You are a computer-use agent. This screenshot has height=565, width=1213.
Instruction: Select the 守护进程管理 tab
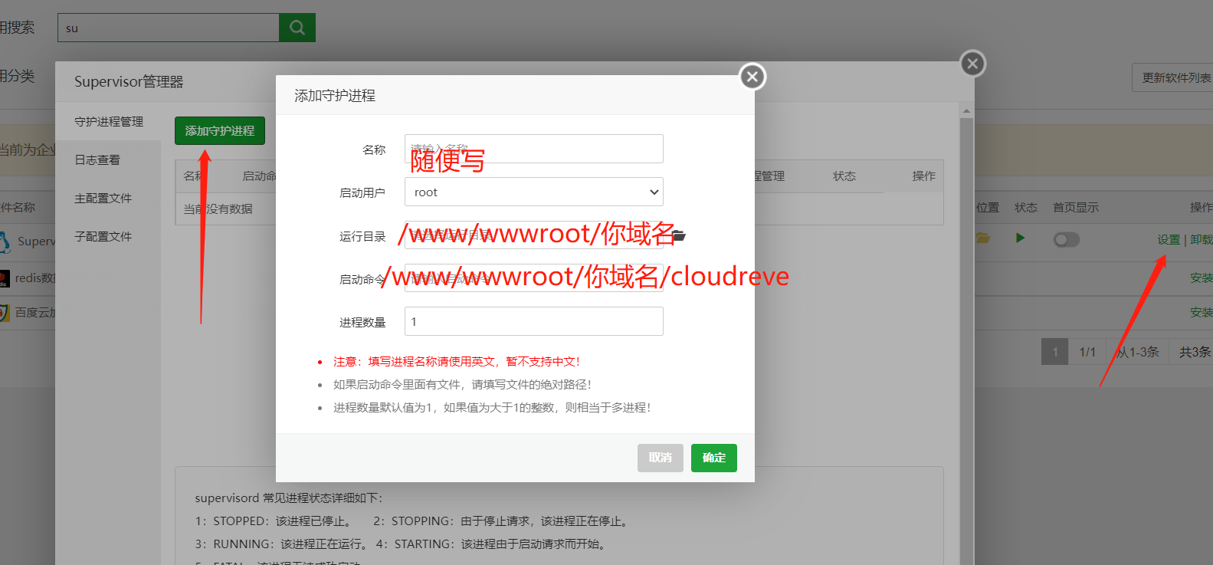click(109, 122)
